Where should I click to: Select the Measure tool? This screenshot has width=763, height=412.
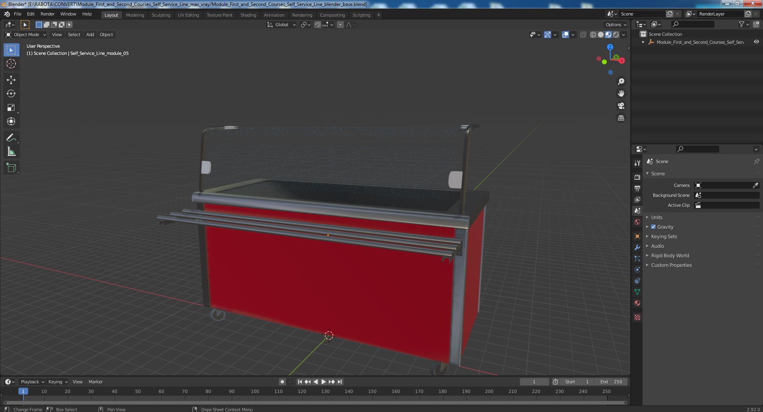pyautogui.click(x=11, y=152)
